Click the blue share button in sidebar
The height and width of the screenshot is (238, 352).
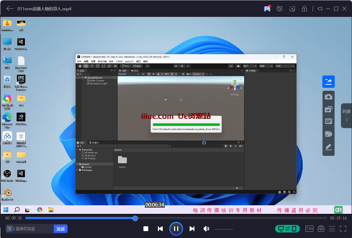[328, 82]
